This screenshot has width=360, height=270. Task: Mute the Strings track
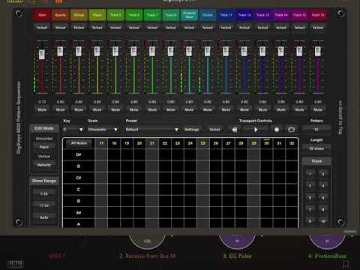79,109
